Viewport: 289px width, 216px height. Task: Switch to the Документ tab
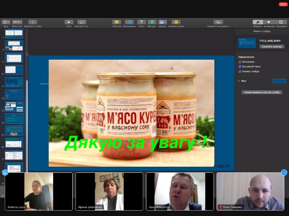pos(281,22)
